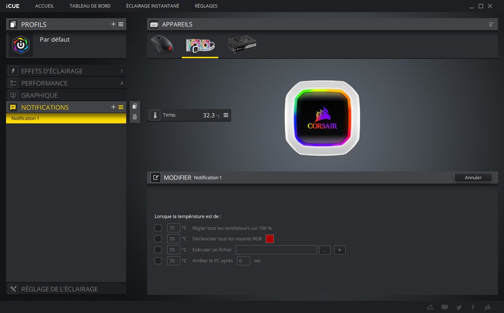Select the AX1600i power supply device
504x313 pixels.
click(x=242, y=45)
